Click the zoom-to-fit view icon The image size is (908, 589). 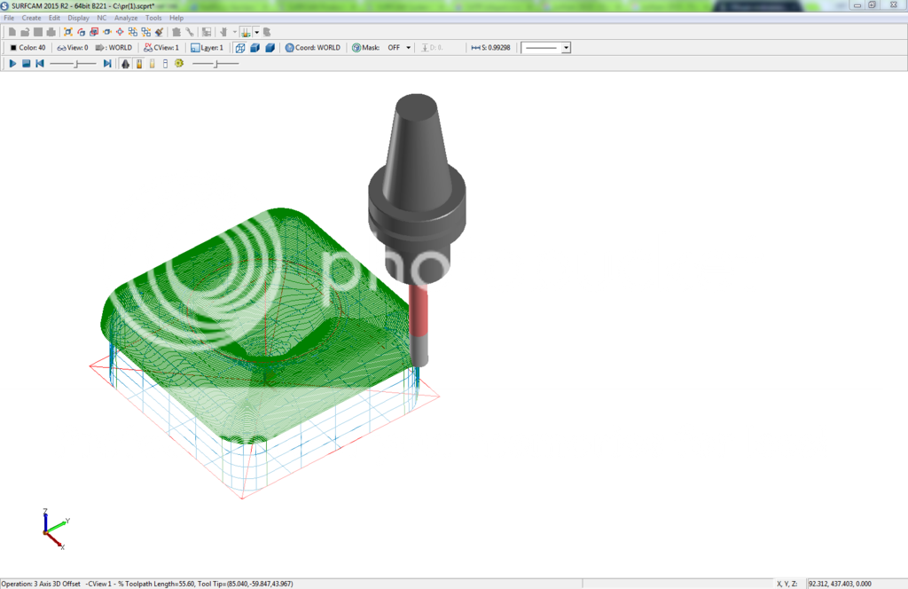point(67,32)
